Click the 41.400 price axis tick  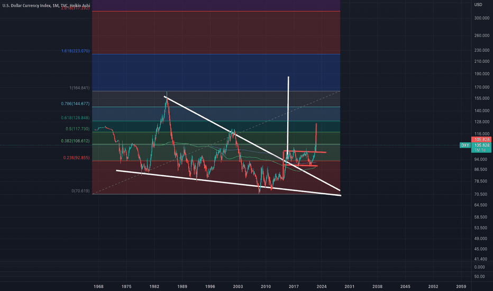coord(481,259)
